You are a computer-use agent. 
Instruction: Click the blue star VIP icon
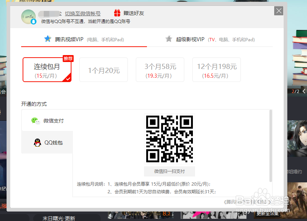click(47, 39)
